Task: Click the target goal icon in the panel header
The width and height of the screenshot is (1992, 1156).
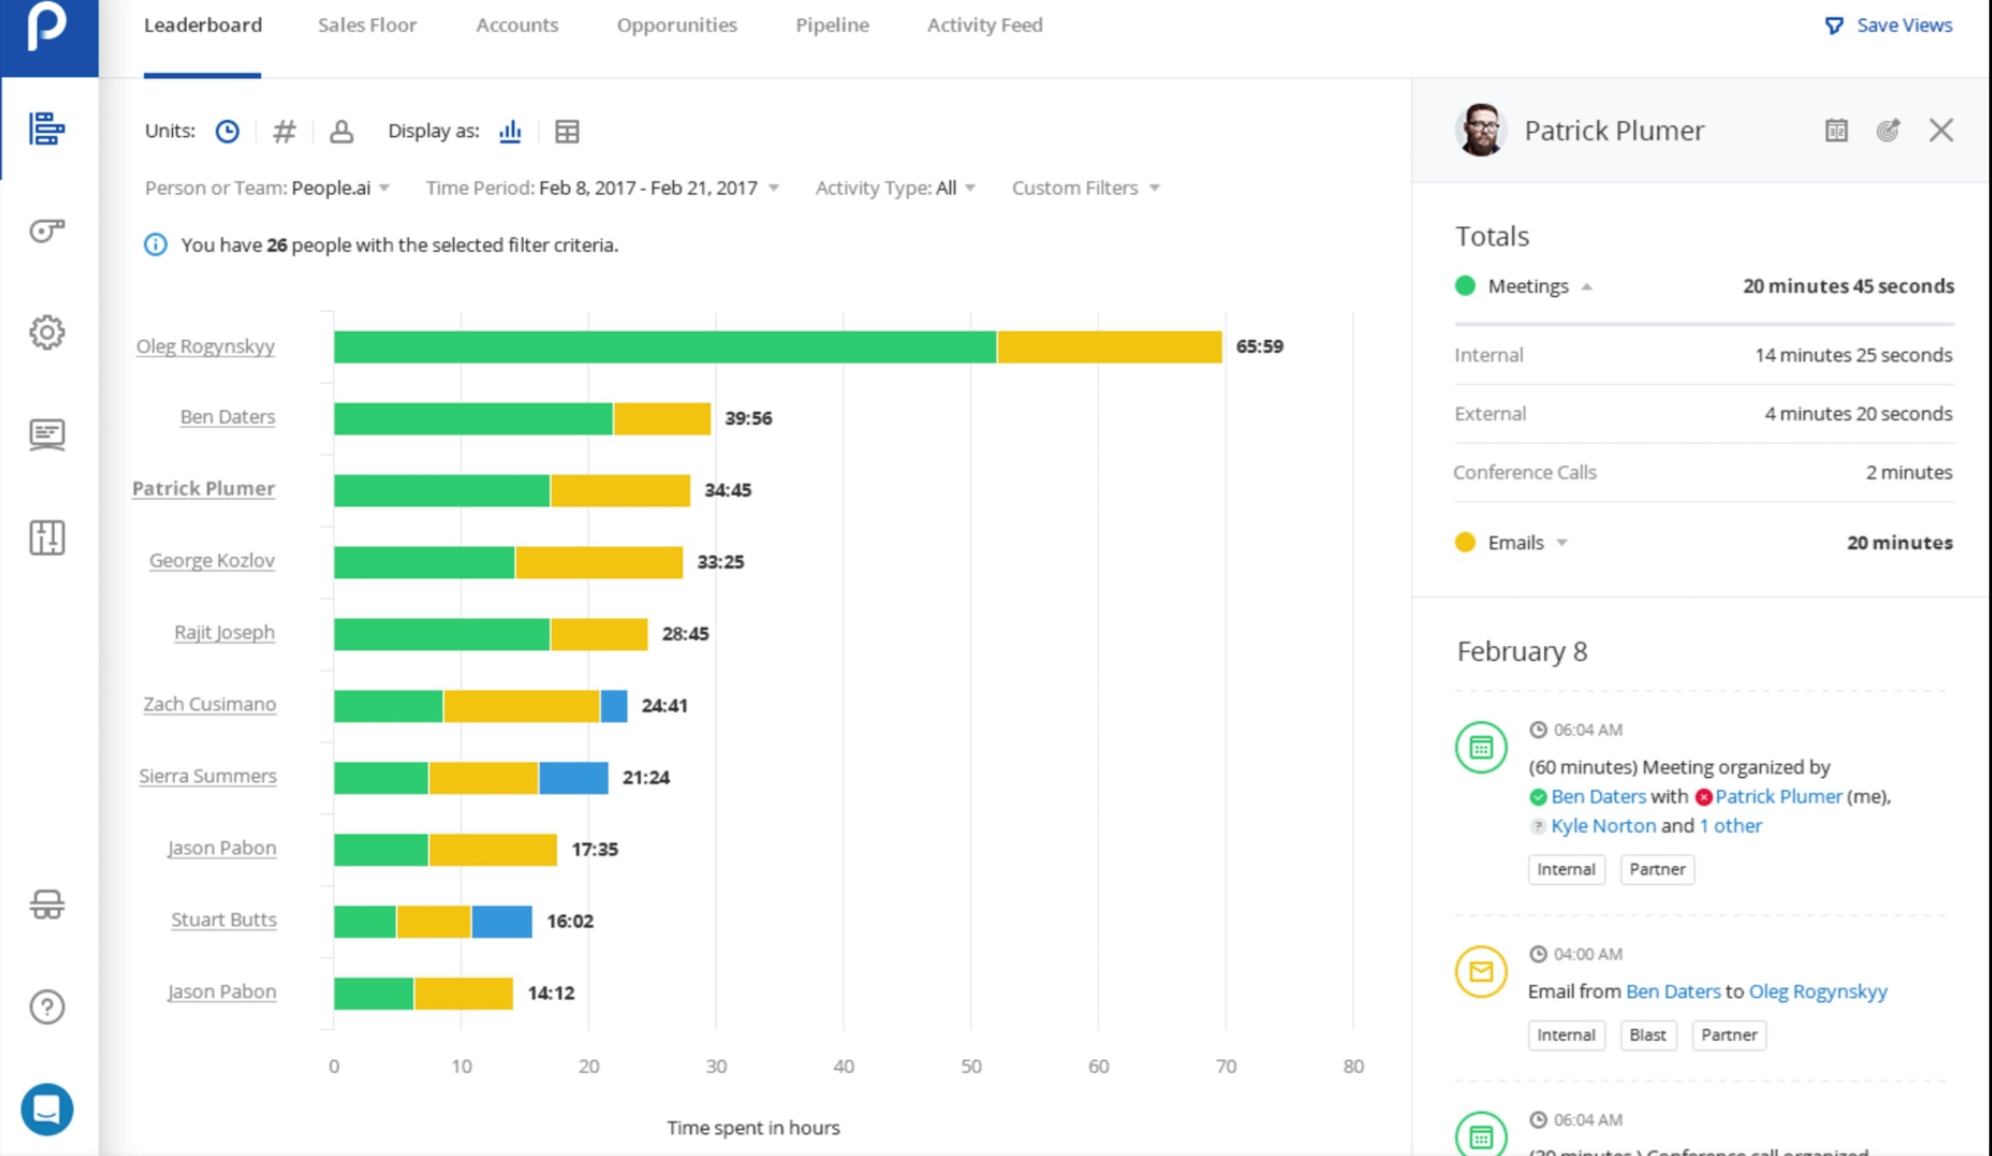Action: point(1888,130)
